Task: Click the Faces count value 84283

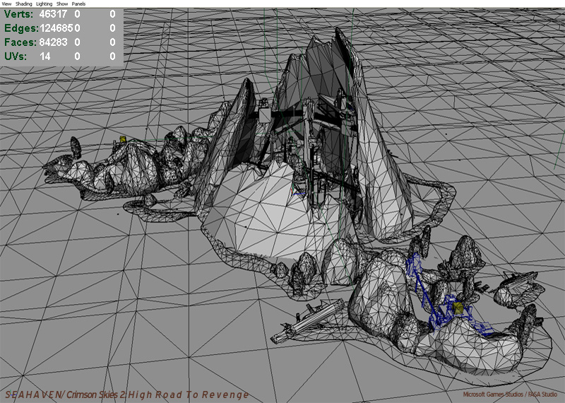Action: coord(54,42)
